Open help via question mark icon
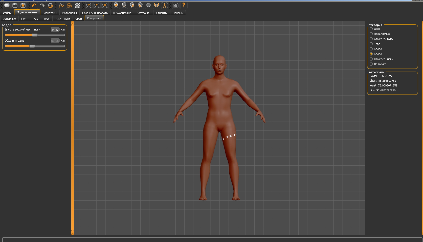The image size is (423, 242). tap(184, 5)
